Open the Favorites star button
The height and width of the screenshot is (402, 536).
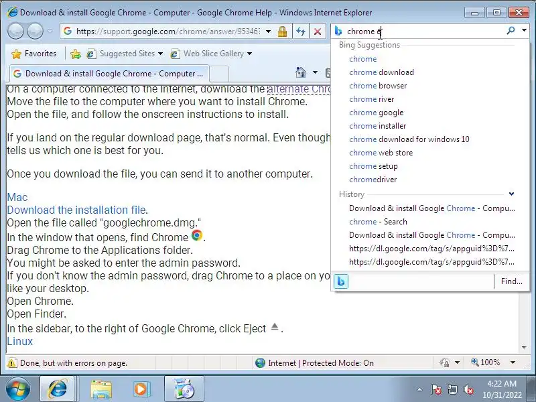tap(33, 54)
